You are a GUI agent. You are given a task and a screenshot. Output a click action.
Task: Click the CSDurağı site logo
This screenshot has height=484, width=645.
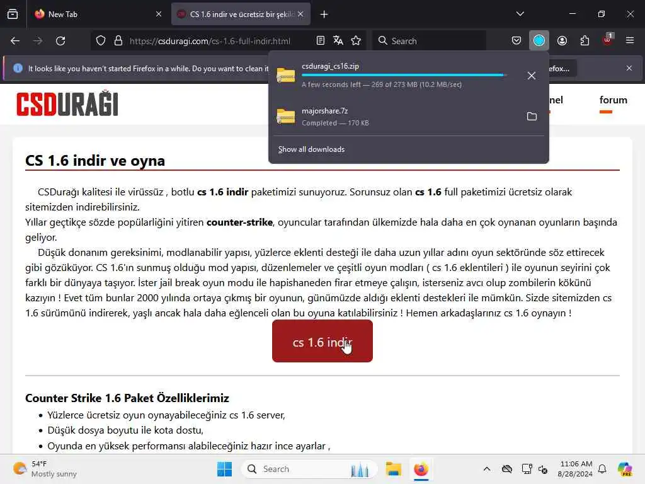[x=67, y=103]
